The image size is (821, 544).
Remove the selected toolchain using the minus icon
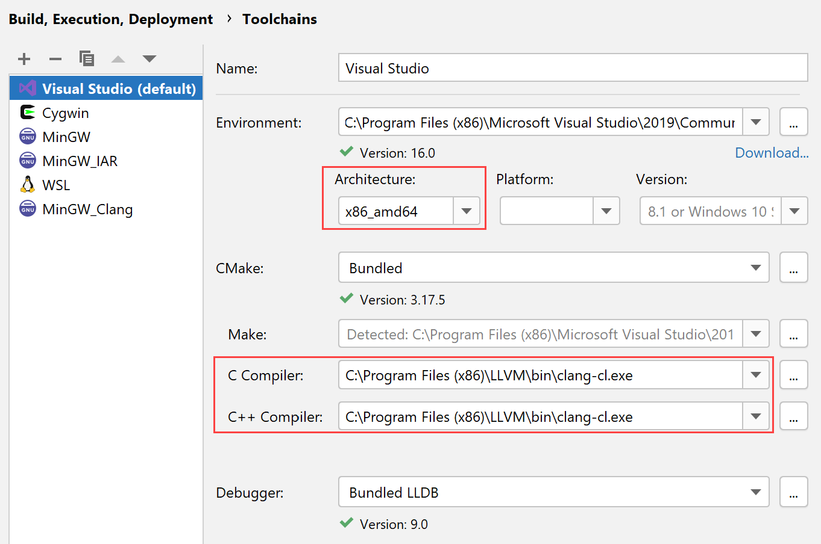[55, 59]
